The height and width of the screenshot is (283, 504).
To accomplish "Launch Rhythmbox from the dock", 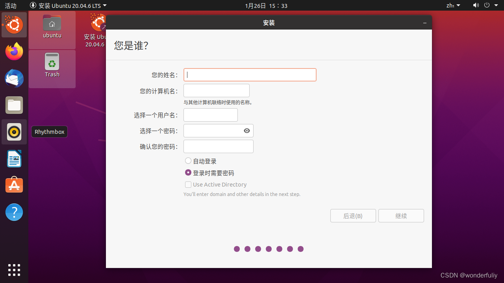I will (x=14, y=132).
